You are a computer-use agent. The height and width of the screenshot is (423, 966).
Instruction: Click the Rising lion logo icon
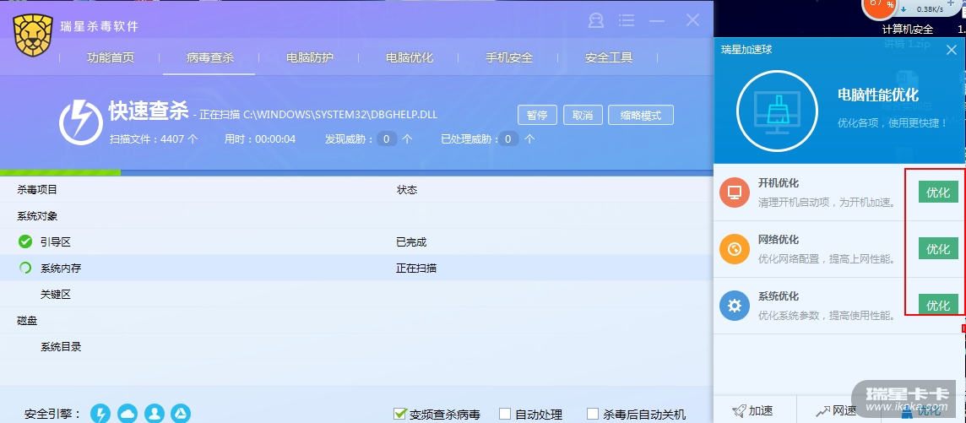click(33, 34)
